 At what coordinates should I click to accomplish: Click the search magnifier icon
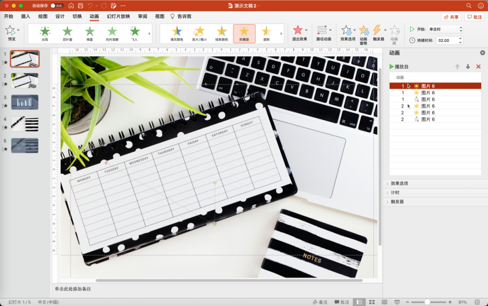point(469,5)
